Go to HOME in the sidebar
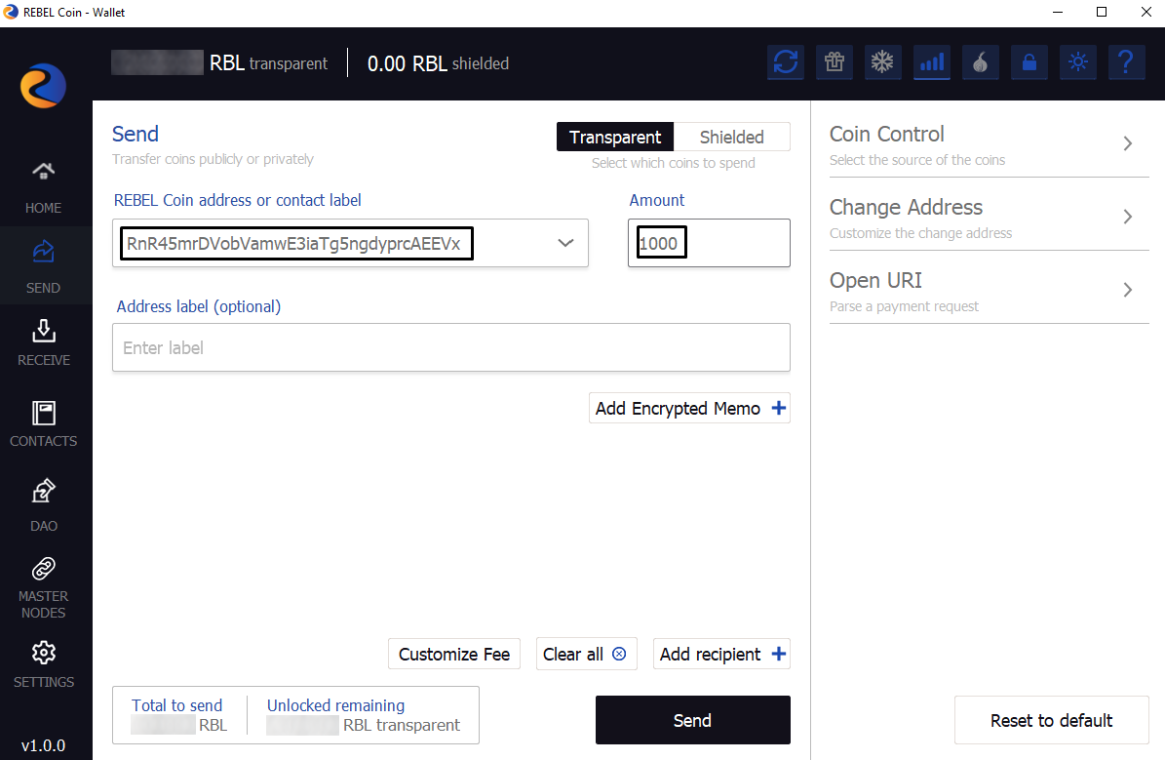This screenshot has height=760, width=1165. click(x=43, y=188)
